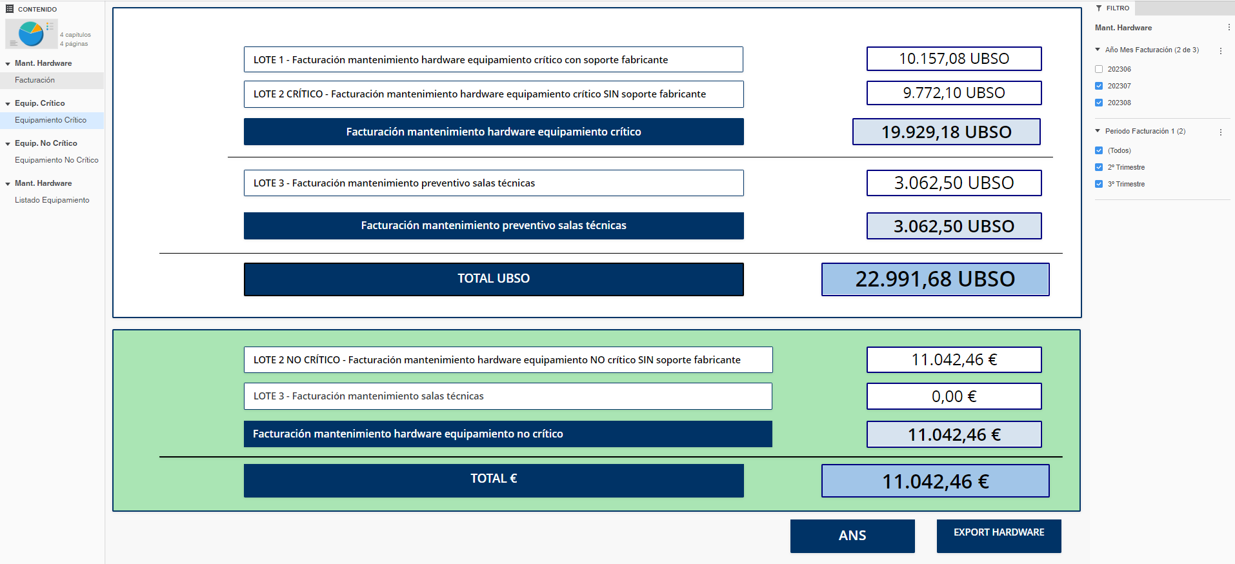Collapse Mant. Hardware chapter containing Listado Equipamiento

(8, 184)
